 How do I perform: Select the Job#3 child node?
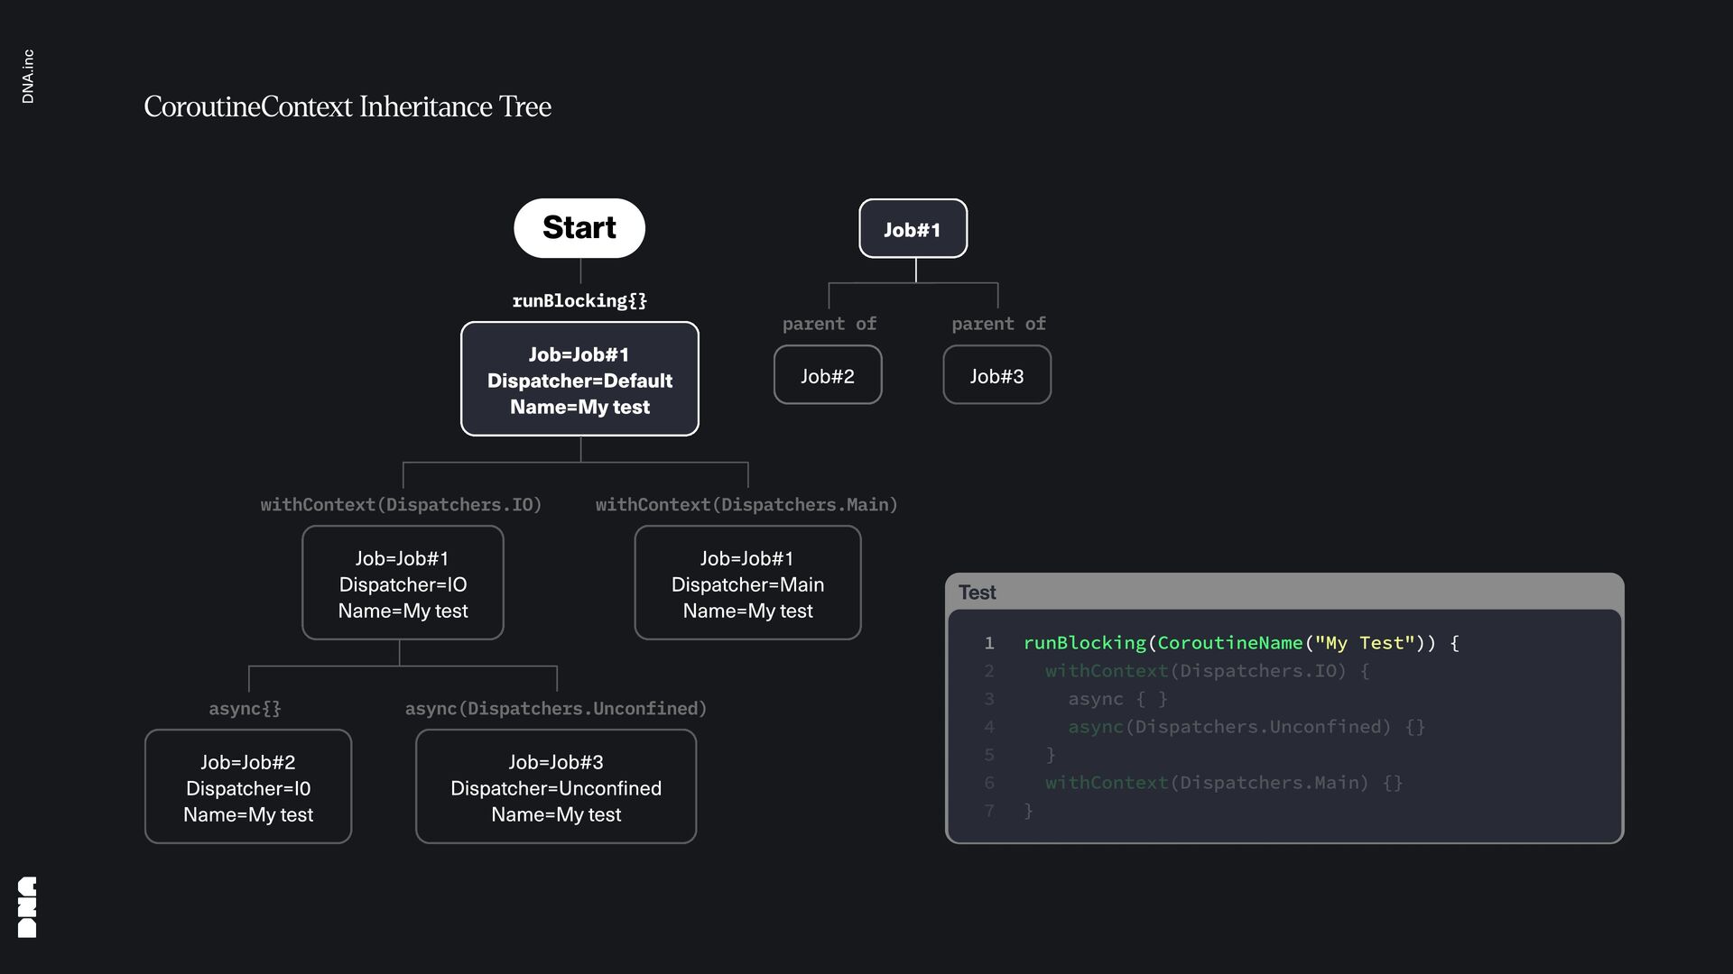tap(996, 375)
